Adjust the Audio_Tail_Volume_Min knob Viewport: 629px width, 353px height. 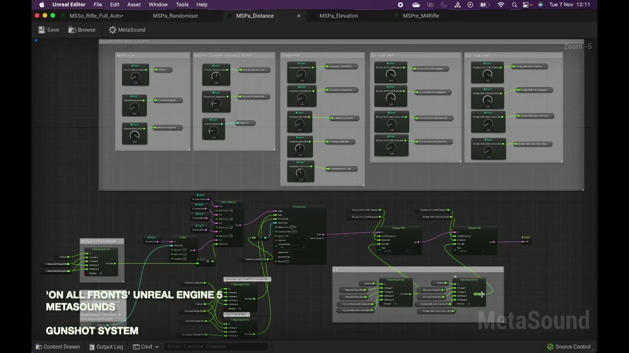pyautogui.click(x=216, y=76)
